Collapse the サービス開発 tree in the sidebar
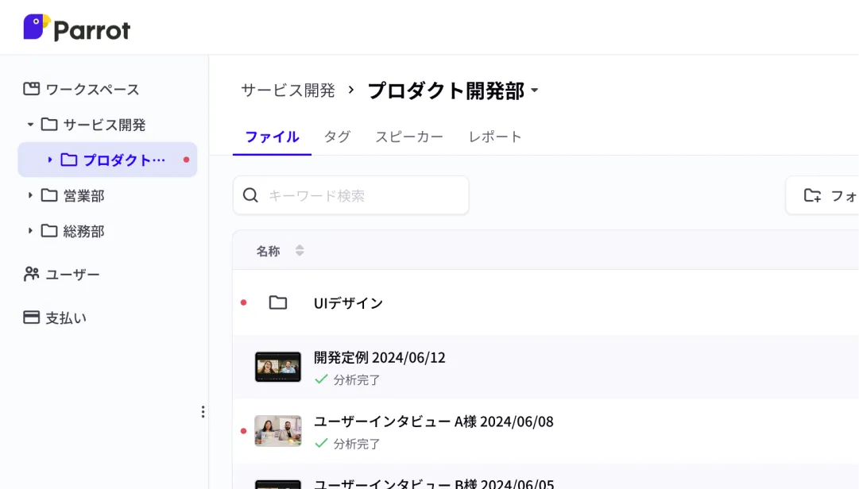859x489 pixels. (x=29, y=125)
